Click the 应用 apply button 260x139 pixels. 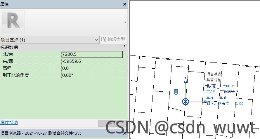[112, 123]
